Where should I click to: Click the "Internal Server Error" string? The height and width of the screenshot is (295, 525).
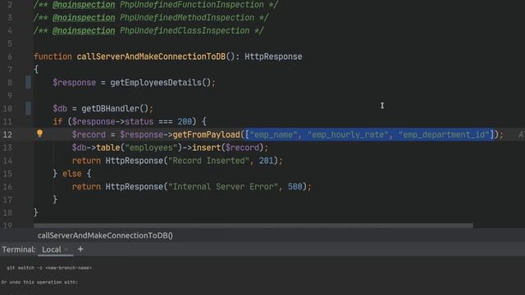tap(223, 187)
